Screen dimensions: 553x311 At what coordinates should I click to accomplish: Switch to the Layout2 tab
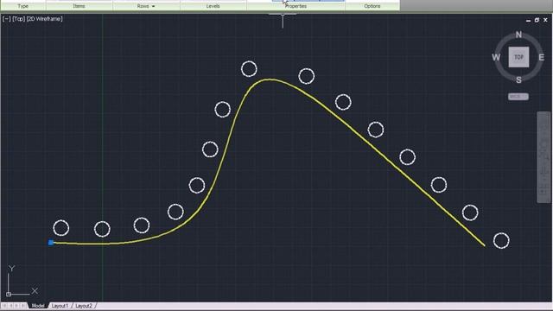[84, 306]
